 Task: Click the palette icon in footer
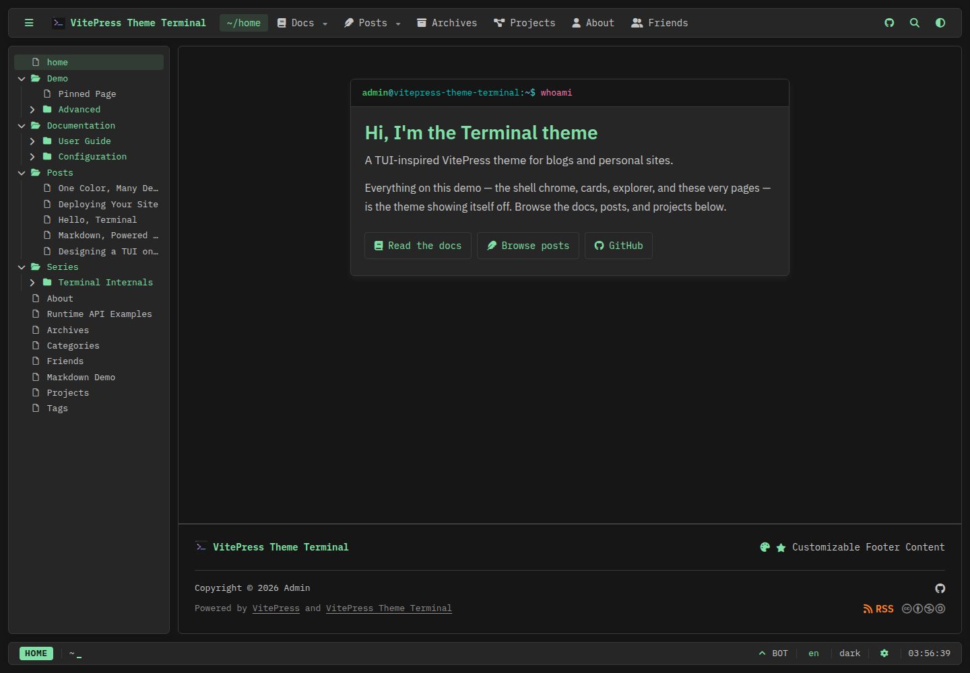click(x=765, y=547)
